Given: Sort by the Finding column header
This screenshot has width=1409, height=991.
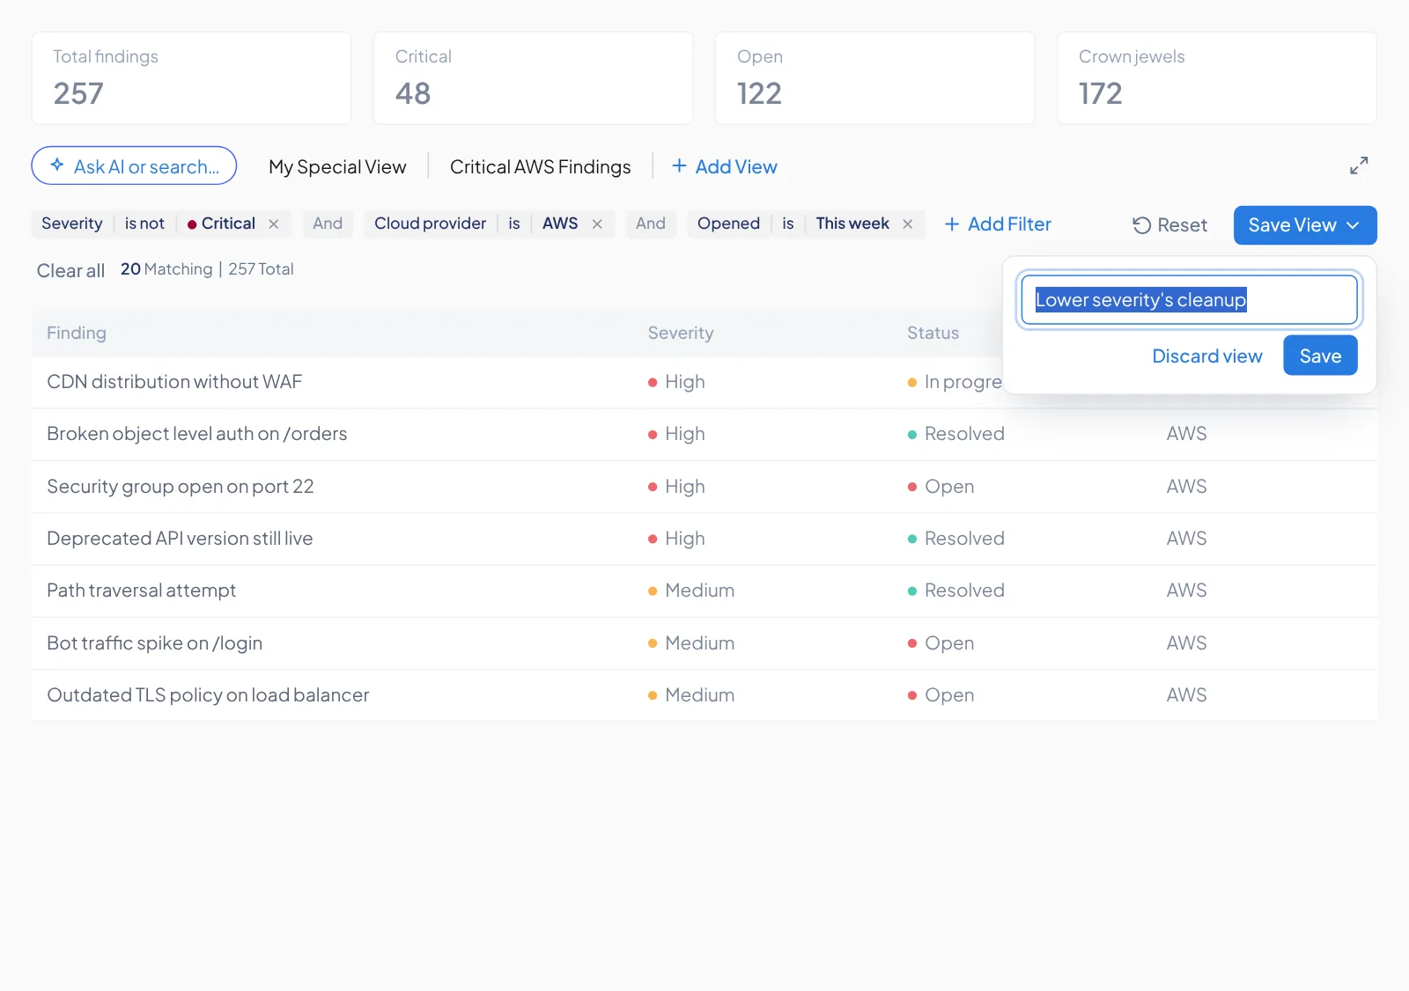Looking at the screenshot, I should (77, 333).
